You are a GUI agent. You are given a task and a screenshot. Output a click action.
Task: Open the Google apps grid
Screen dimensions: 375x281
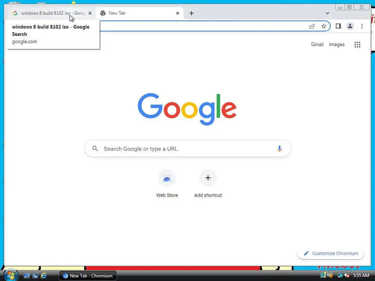click(357, 44)
